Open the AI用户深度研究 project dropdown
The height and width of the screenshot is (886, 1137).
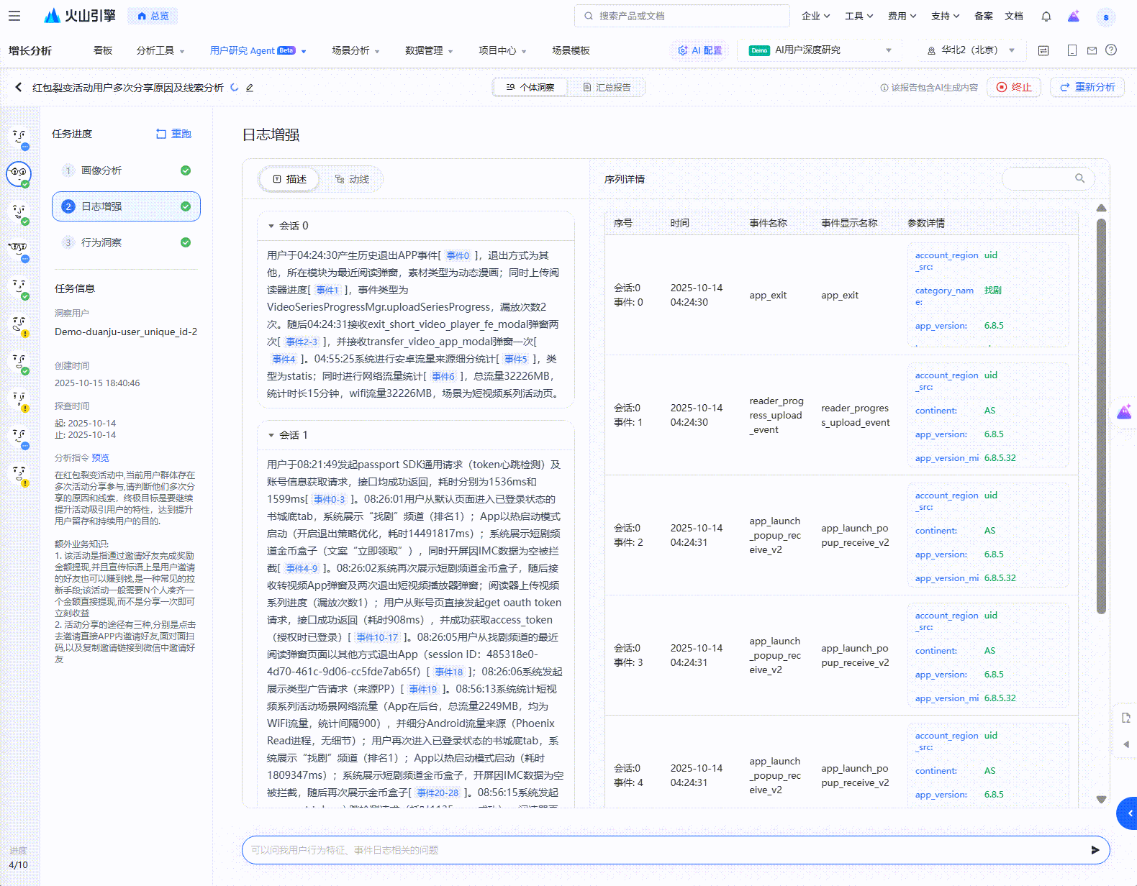(820, 50)
